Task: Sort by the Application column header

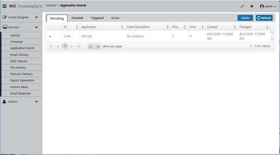Action: [89, 27]
